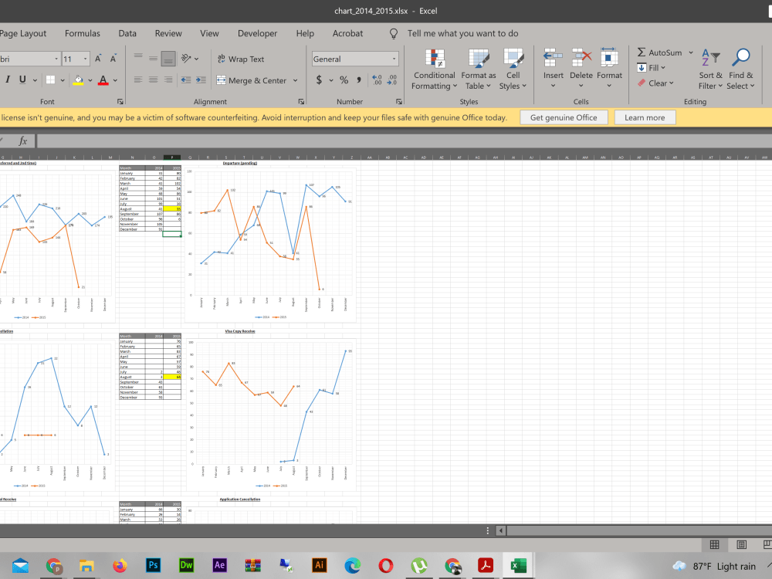Select middle vertical alignment
Screen dimensions: 772x579
[x=153, y=59]
